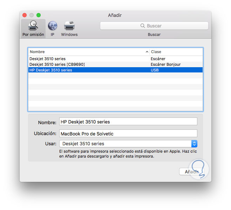The image size is (231, 210).
Task: Select HP Deskjet 3510 series USB row
Action: (x=116, y=70)
